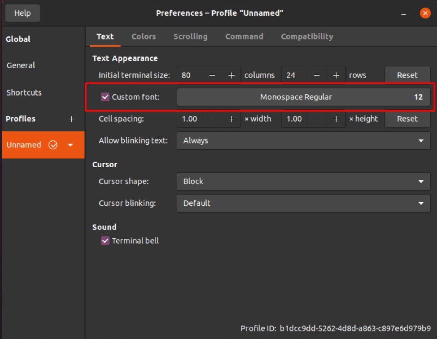Select General in the sidebar
This screenshot has width=437, height=339.
click(20, 65)
